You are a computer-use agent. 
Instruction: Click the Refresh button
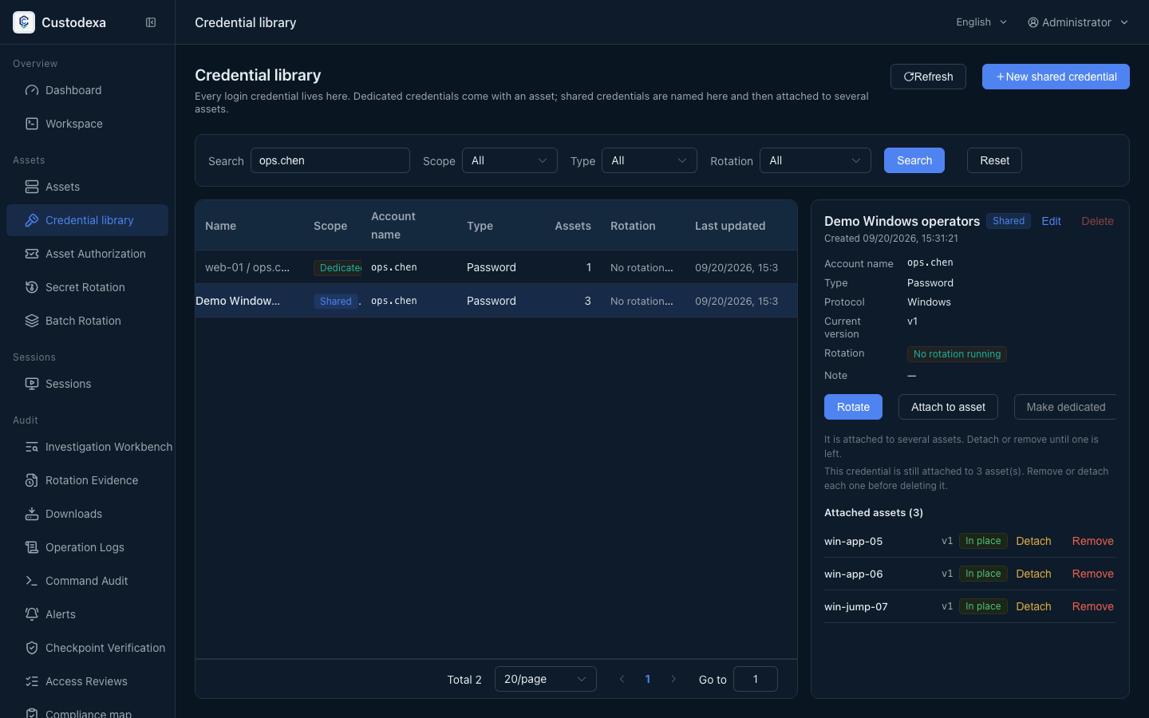pyautogui.click(x=928, y=77)
